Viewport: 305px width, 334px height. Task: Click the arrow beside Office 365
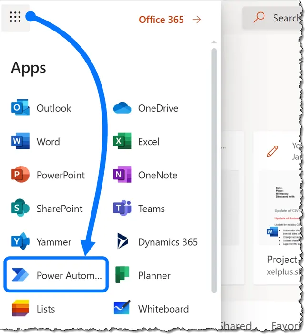pos(196,20)
